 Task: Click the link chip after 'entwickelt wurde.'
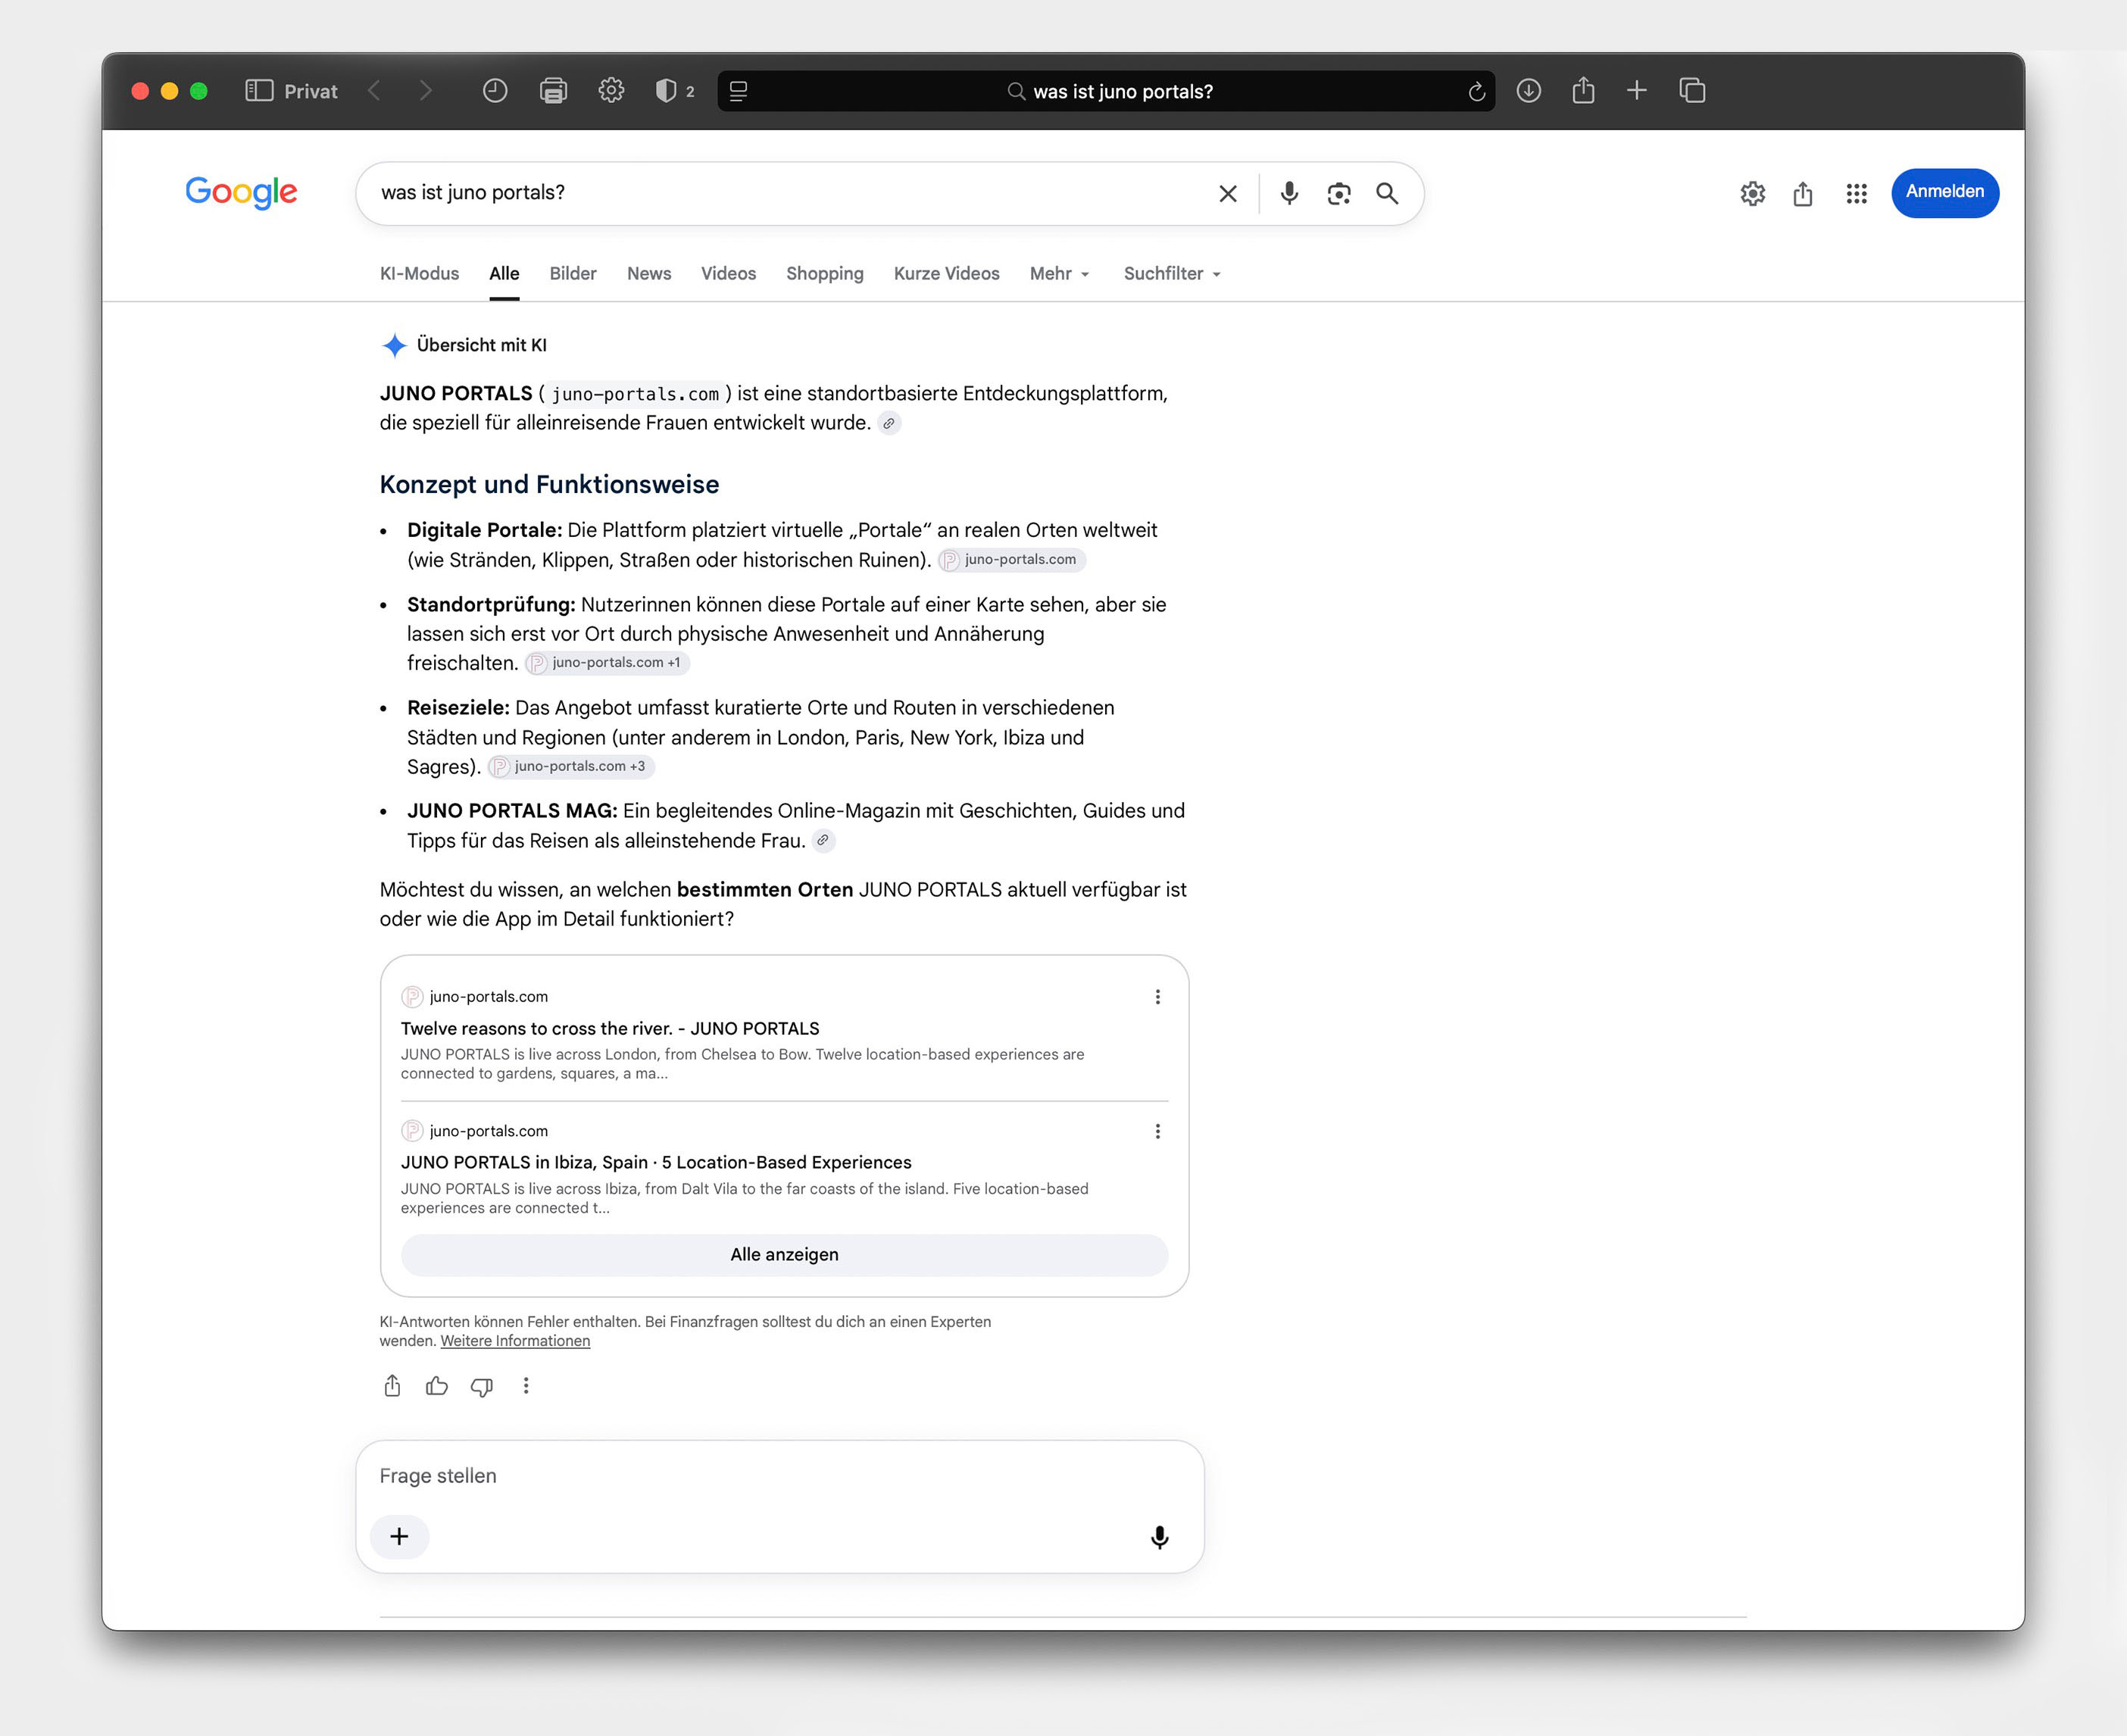pos(889,423)
